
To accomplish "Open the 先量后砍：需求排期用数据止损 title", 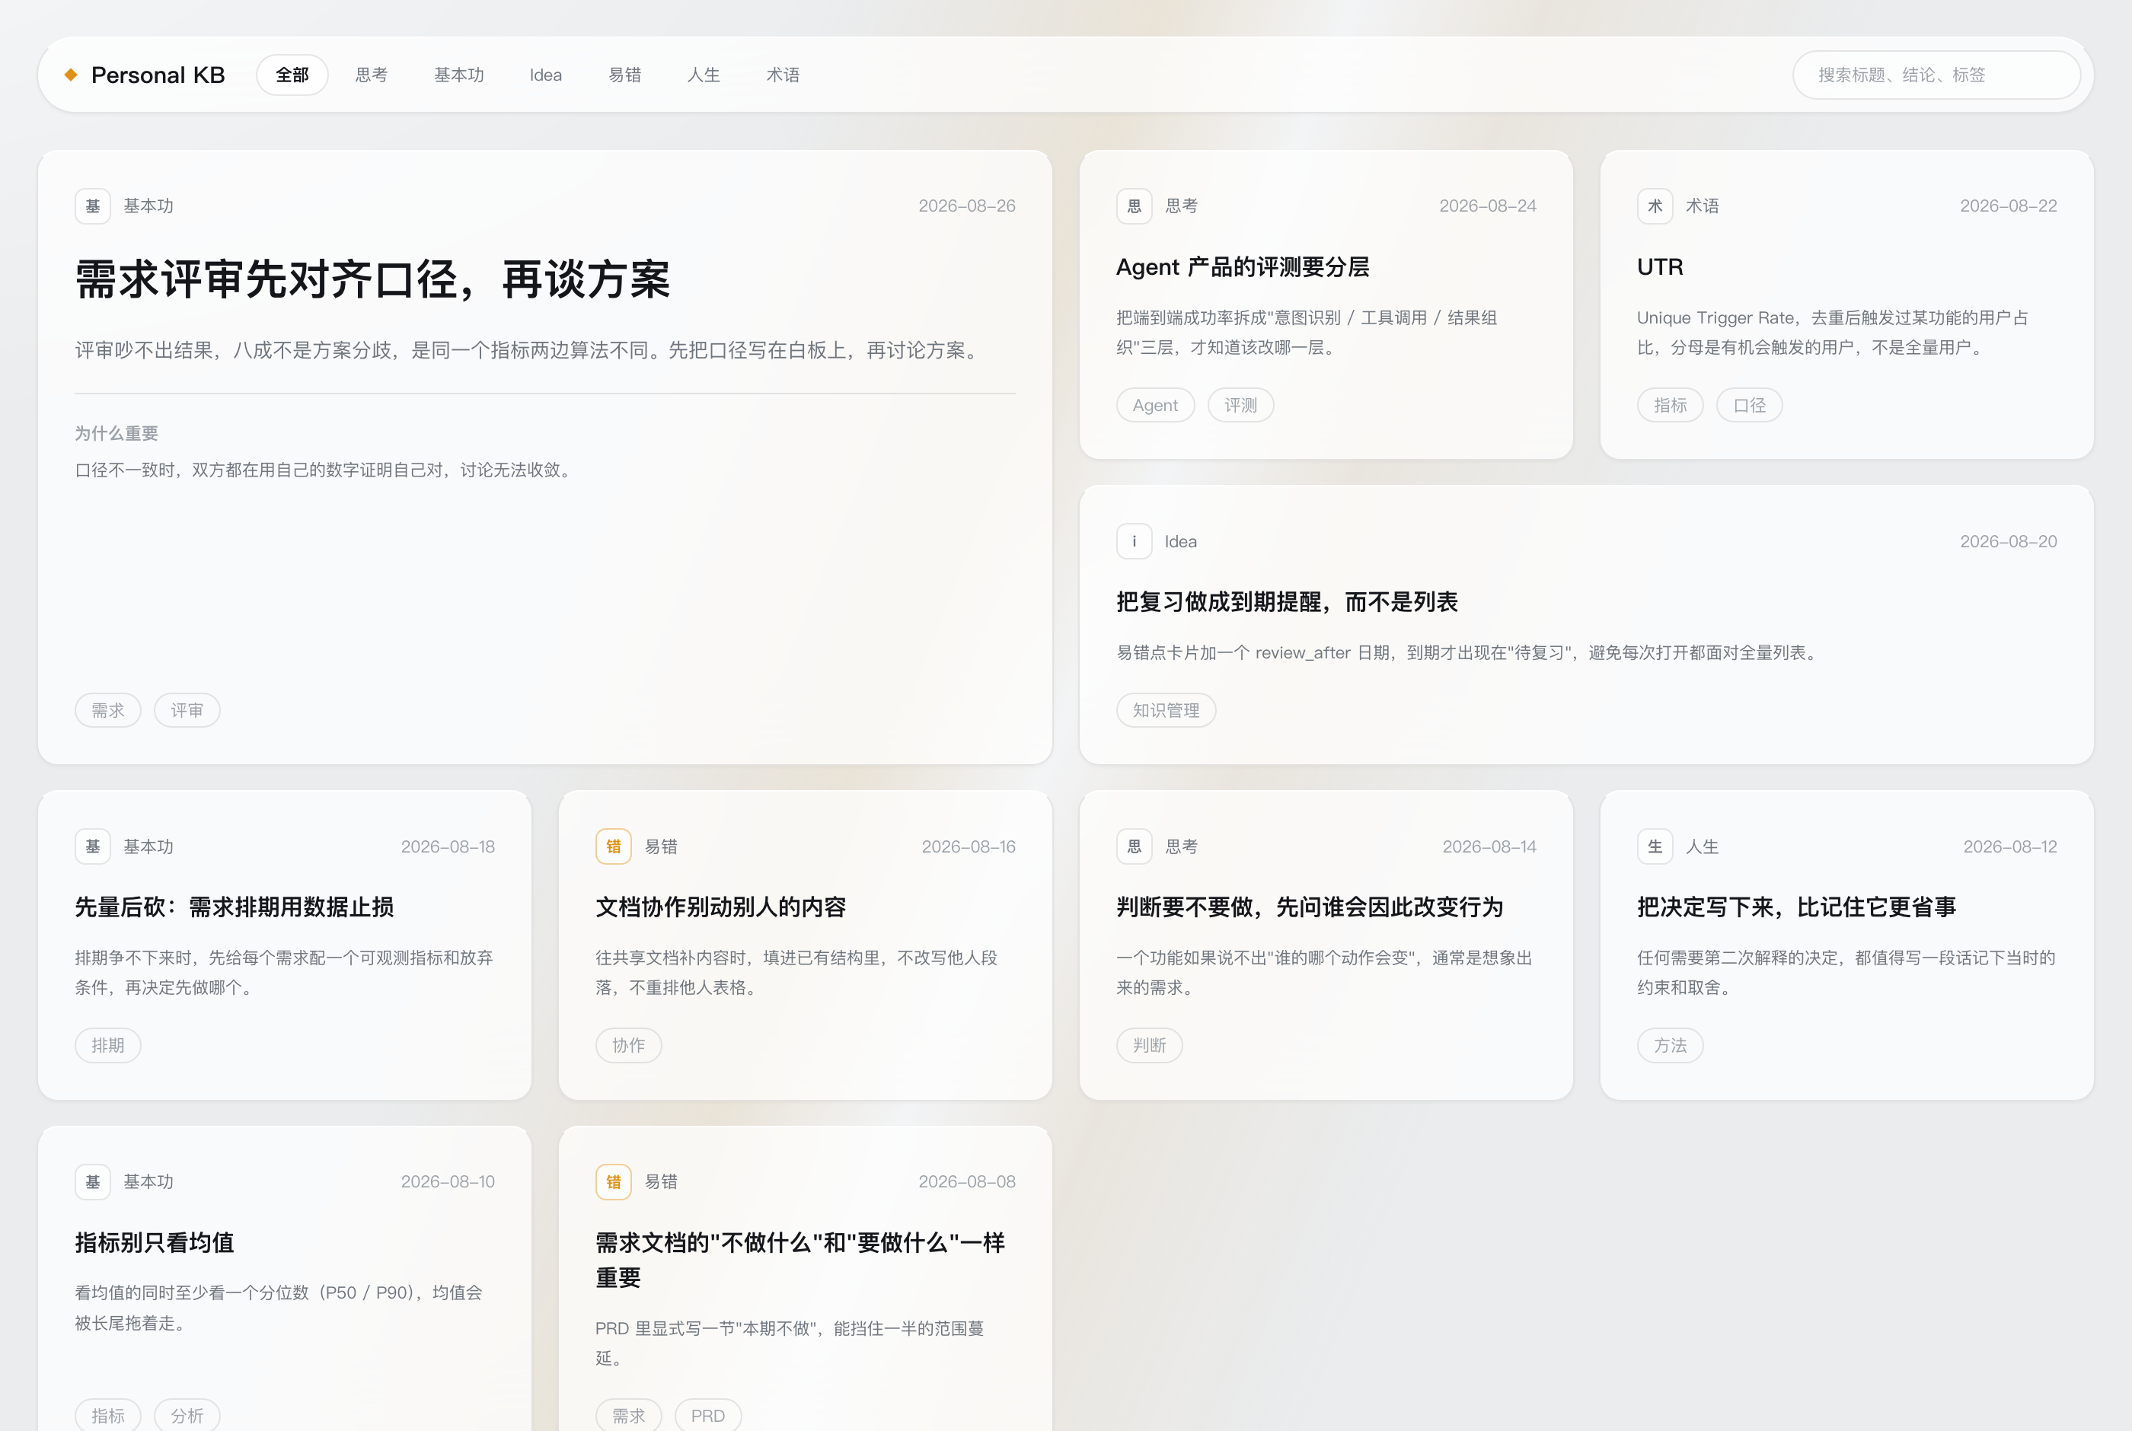I will tap(235, 907).
